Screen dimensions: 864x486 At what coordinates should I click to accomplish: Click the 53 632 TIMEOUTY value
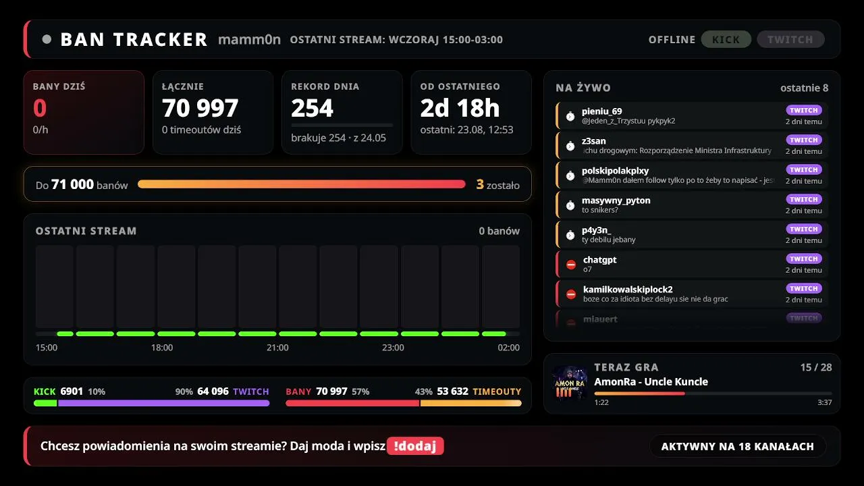(479, 391)
